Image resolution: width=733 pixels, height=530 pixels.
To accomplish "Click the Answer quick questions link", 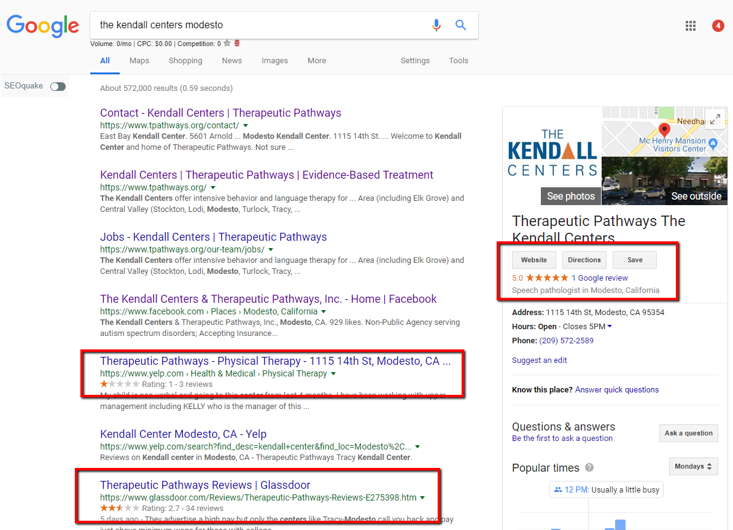I will pyautogui.click(x=616, y=389).
